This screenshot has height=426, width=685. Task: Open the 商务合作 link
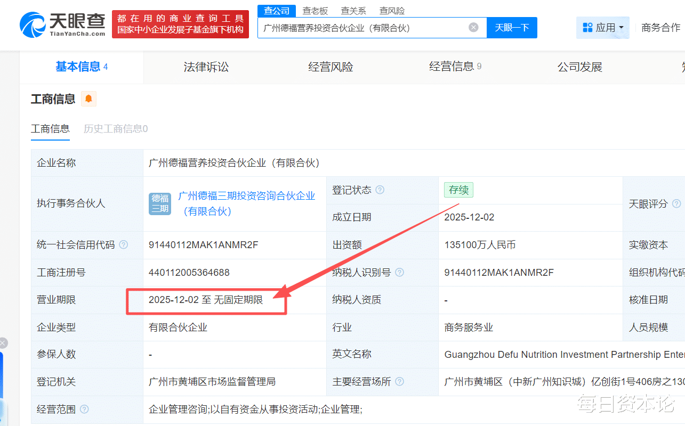(x=661, y=28)
